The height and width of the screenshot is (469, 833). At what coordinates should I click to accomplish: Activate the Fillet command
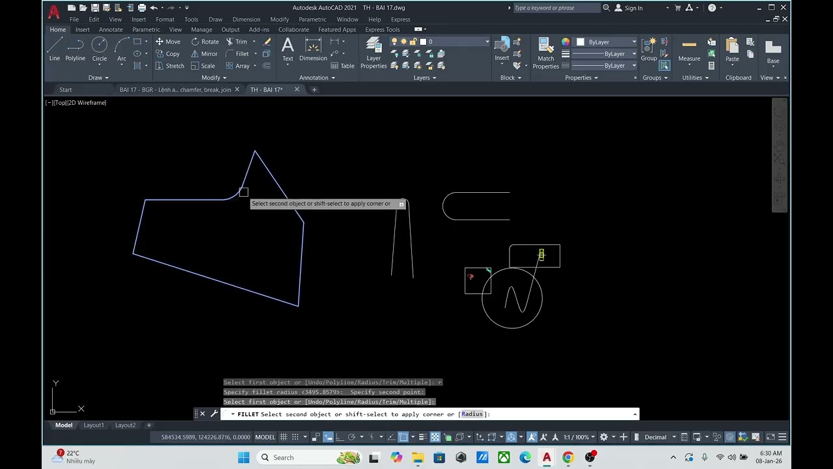click(x=238, y=54)
